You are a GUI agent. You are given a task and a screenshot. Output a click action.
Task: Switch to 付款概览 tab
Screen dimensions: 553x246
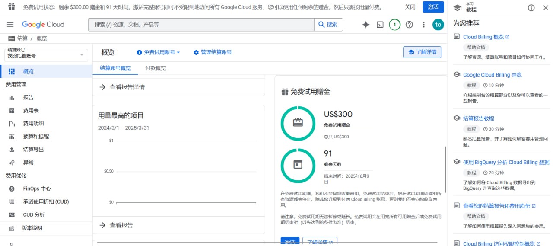tap(156, 68)
